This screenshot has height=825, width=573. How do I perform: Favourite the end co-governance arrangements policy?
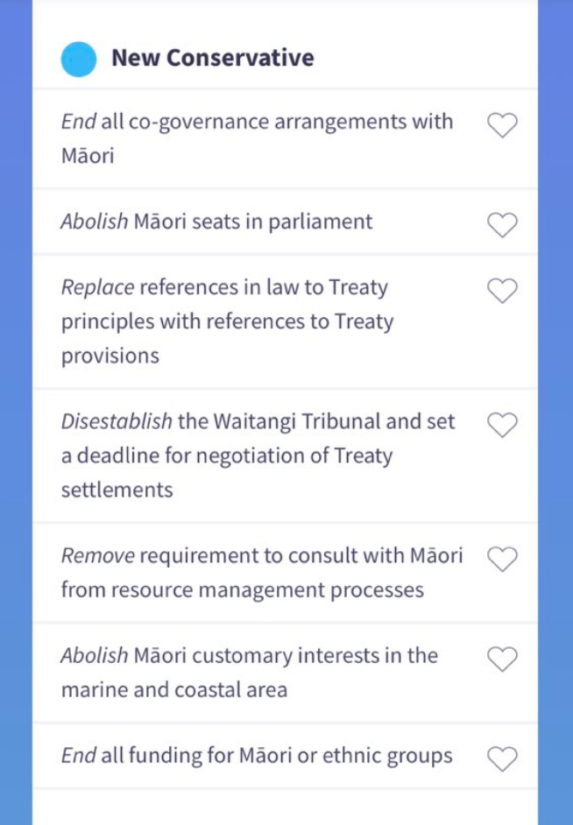pos(502,126)
